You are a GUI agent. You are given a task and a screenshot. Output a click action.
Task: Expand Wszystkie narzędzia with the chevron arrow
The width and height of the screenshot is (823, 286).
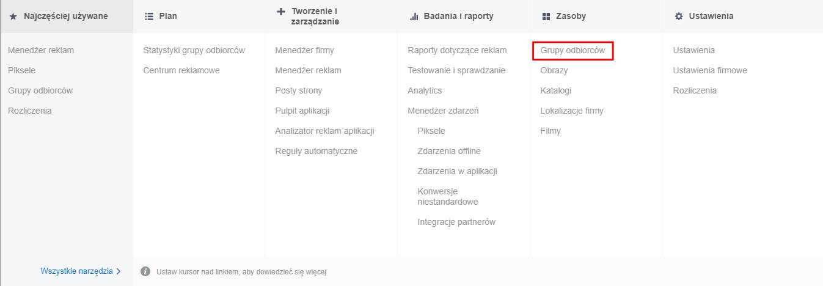[x=119, y=271]
